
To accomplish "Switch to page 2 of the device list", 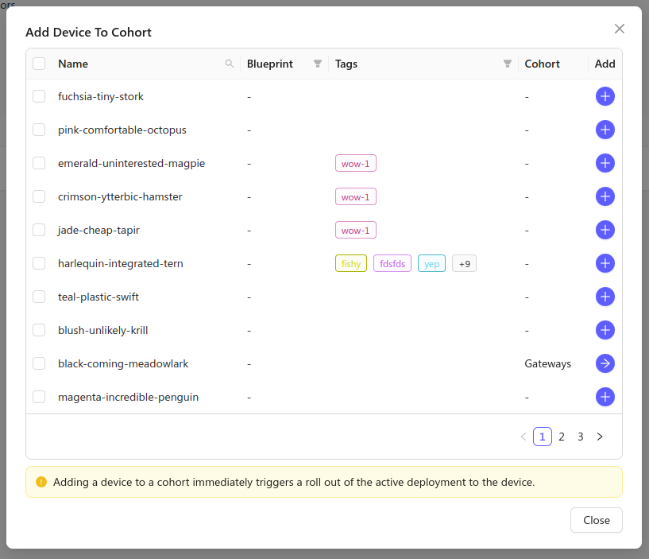I will (562, 437).
